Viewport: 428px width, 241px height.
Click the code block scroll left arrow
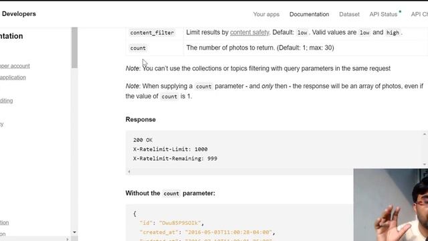[129, 171]
